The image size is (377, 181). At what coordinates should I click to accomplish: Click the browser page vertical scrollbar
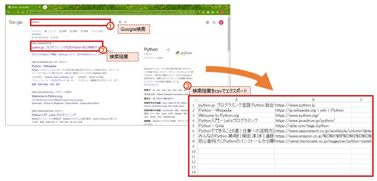[x=228, y=33]
